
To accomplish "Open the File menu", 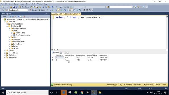I will pyautogui.click(x=2, y=4).
